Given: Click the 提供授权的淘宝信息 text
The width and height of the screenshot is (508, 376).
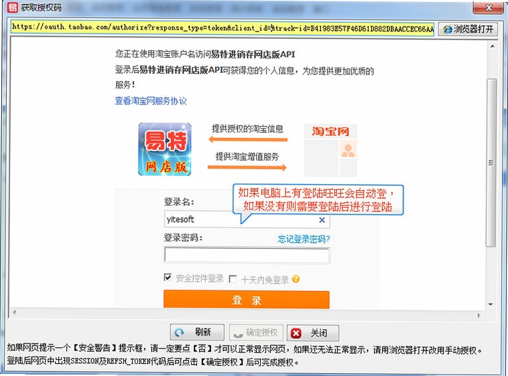Looking at the screenshot, I should click(x=247, y=129).
